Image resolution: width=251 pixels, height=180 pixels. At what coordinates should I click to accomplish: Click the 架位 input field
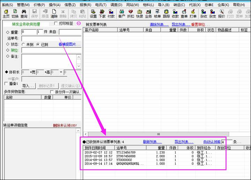[51, 50]
